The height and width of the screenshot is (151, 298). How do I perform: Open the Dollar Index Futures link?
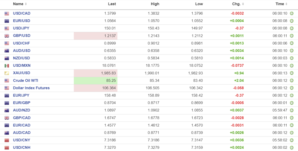pyautogui.click(x=31, y=88)
